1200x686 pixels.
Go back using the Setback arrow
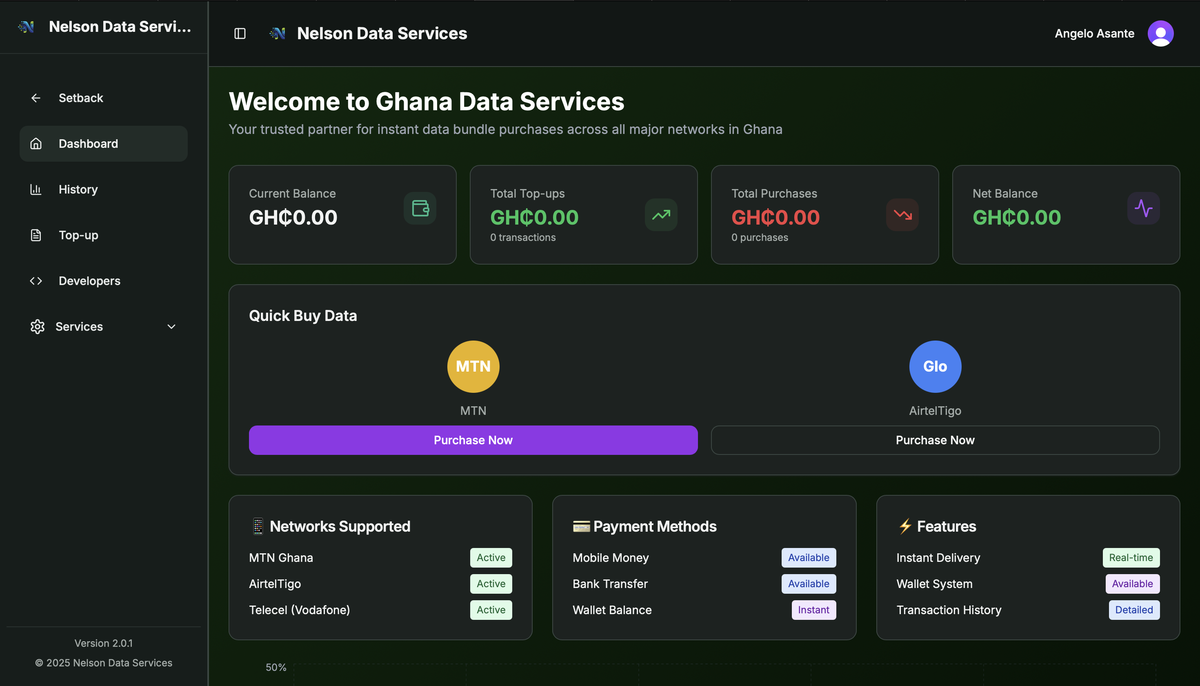coord(36,98)
